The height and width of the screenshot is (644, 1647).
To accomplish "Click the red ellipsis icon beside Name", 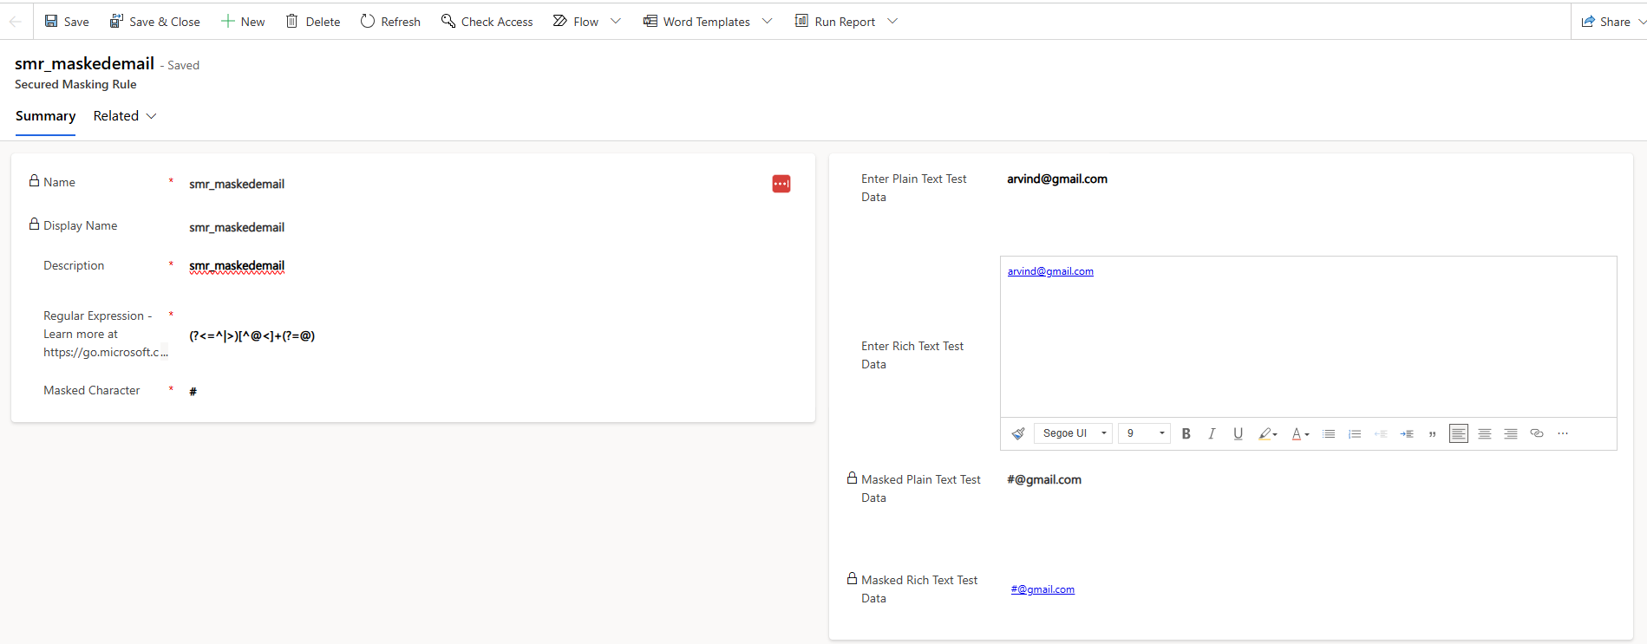I will [x=781, y=184].
